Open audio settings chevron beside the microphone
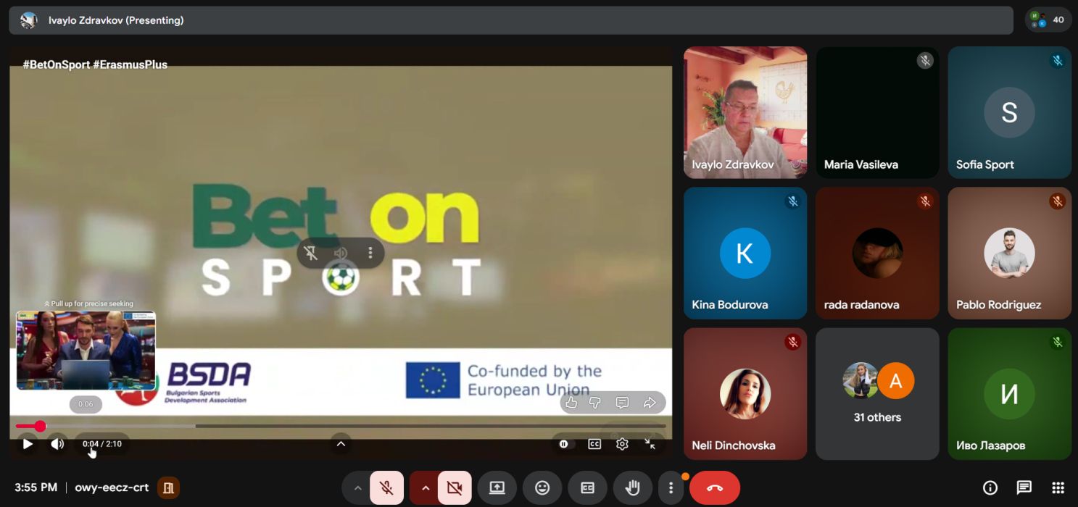The width and height of the screenshot is (1078, 507). [357, 488]
